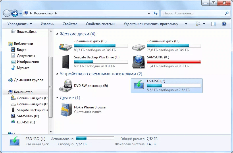Select Seagate Backup Plus in the sidebar
Viewport: 233px width, 153px height.
tap(29, 110)
